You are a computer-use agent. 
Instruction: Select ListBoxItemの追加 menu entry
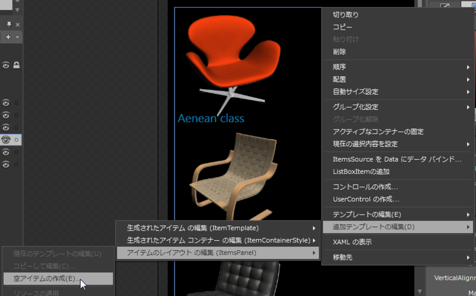tap(398, 172)
